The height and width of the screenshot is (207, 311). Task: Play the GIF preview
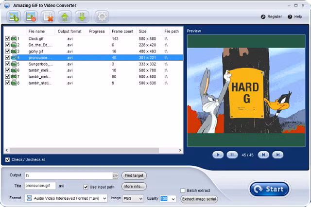[218, 155]
